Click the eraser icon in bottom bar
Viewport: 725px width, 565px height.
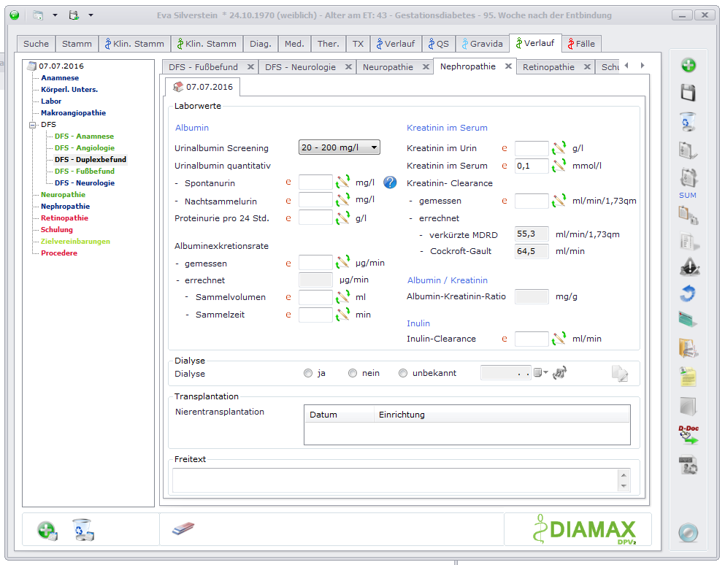183,529
